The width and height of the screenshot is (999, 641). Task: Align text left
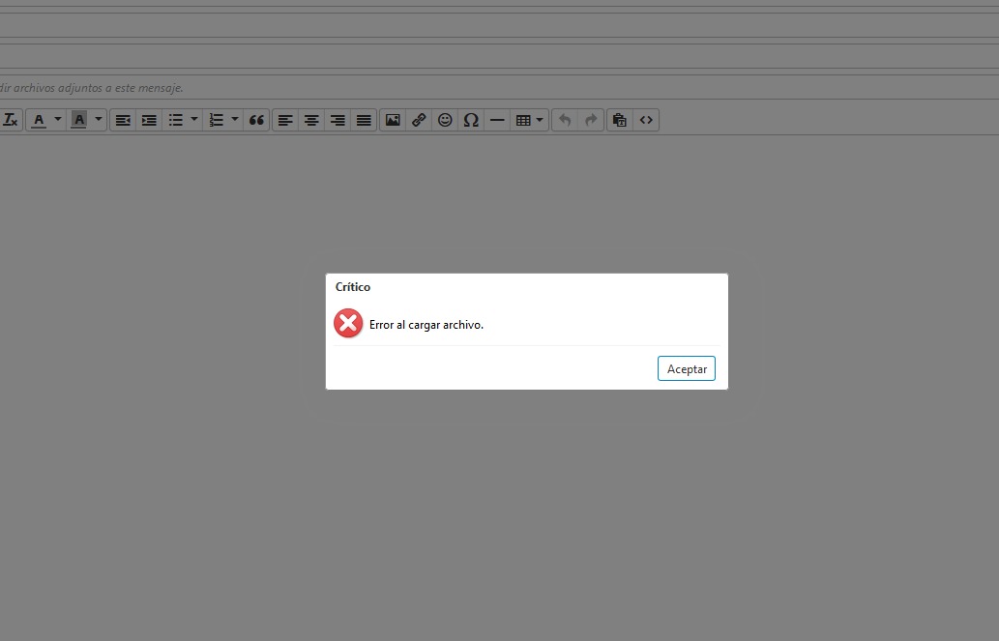click(284, 120)
